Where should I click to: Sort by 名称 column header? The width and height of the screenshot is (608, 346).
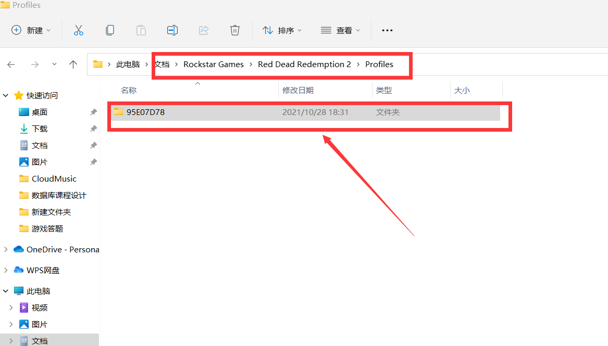pyautogui.click(x=129, y=90)
